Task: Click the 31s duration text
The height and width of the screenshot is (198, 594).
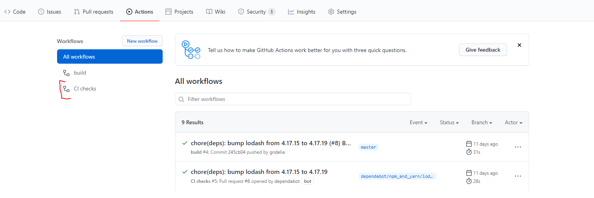Action: (477, 152)
